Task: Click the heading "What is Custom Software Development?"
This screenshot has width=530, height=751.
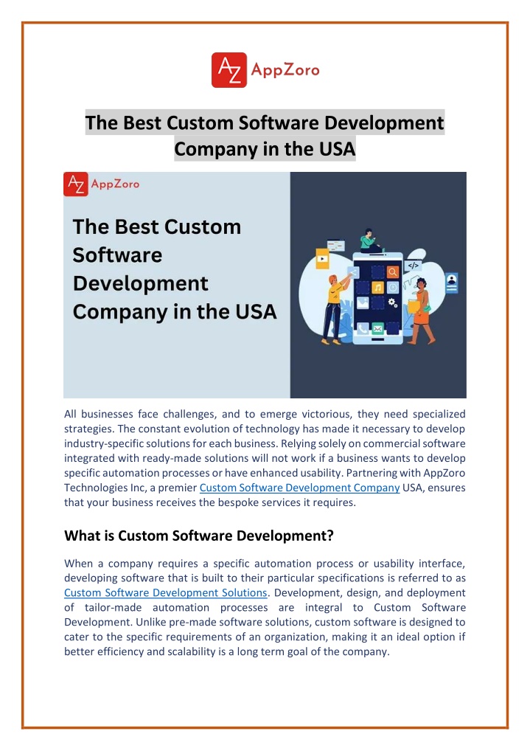Action: click(199, 536)
